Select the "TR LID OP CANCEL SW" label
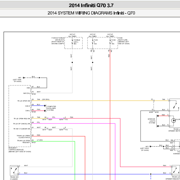The height and width of the screenshot is (180, 180). tap(21, 124)
